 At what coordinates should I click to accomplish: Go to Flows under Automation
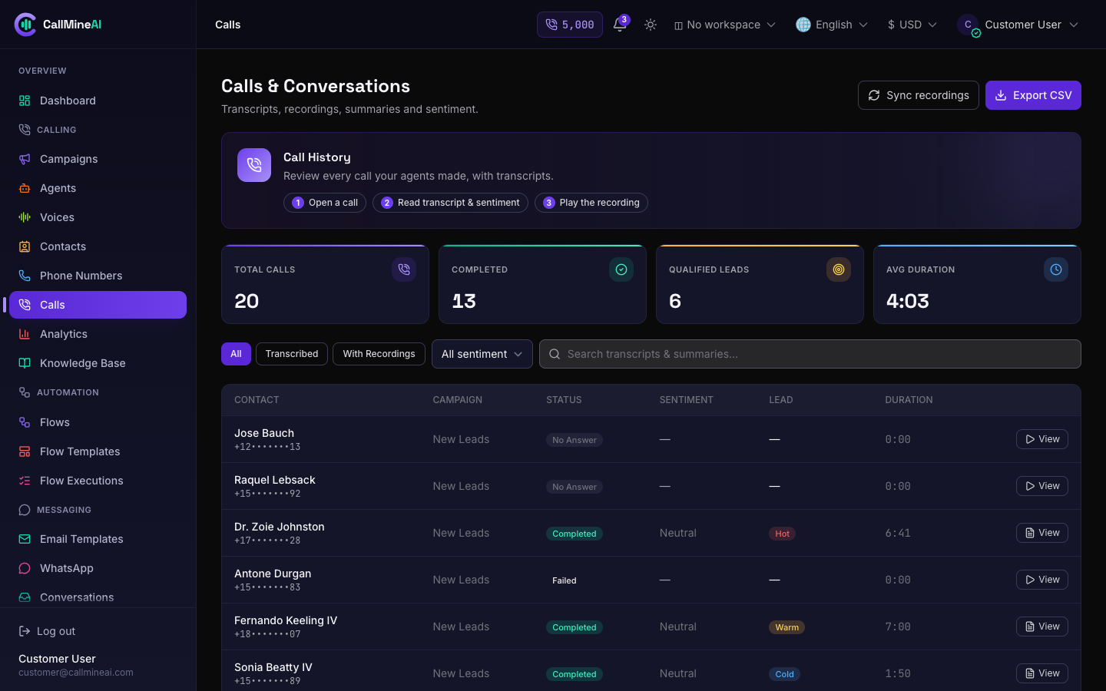[98, 422]
